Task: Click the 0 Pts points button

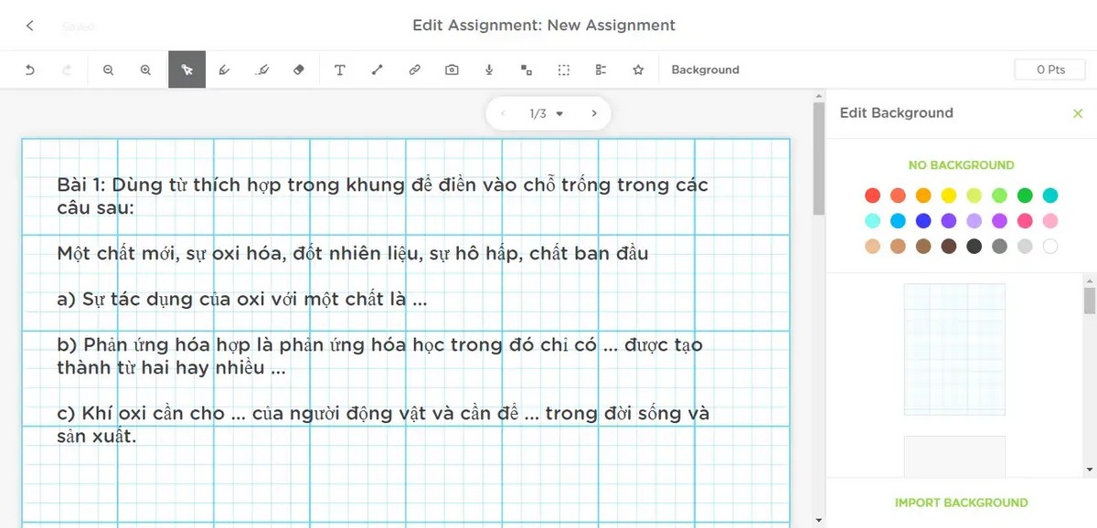Action: (x=1049, y=69)
